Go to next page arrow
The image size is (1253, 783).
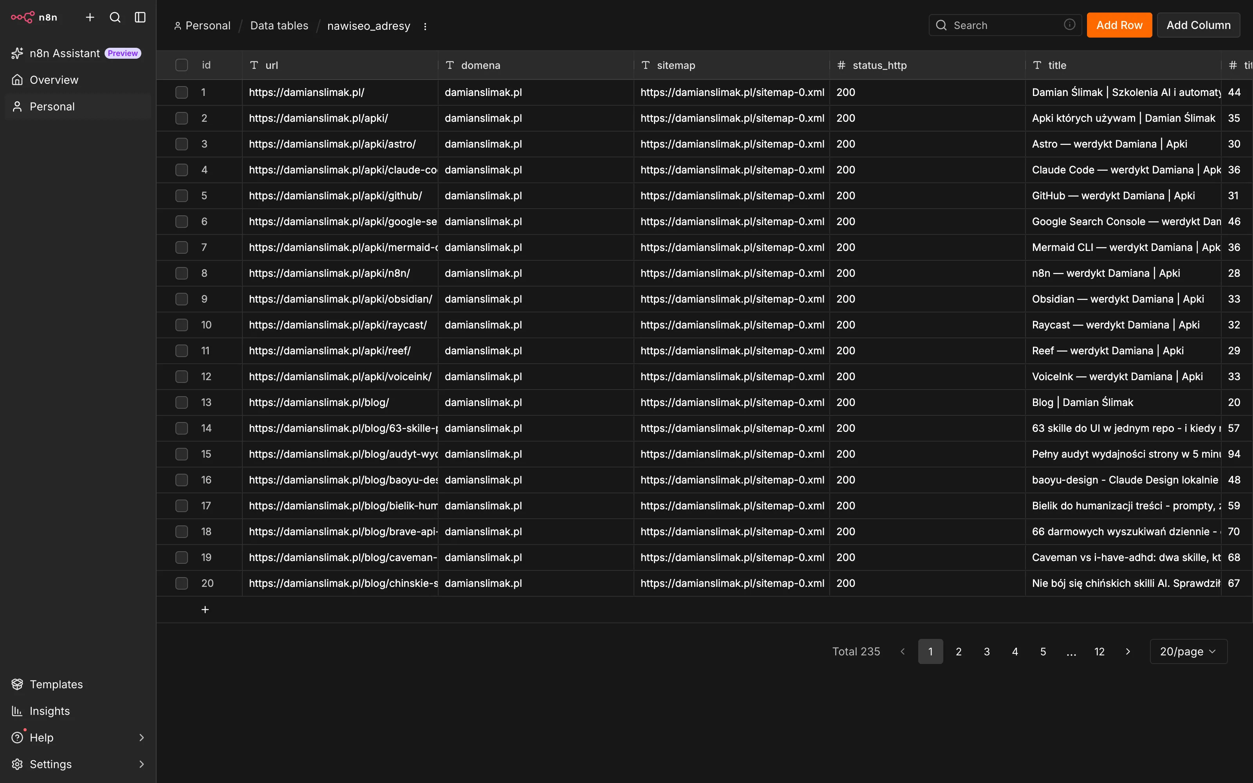(x=1128, y=651)
